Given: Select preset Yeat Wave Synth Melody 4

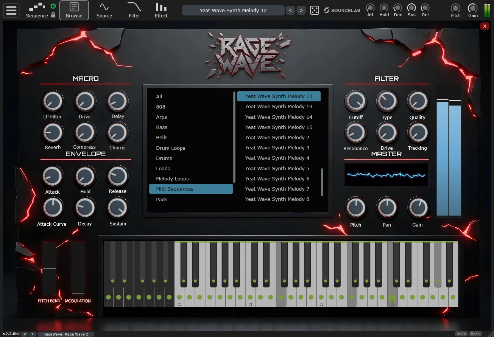Looking at the screenshot, I should [279, 158].
